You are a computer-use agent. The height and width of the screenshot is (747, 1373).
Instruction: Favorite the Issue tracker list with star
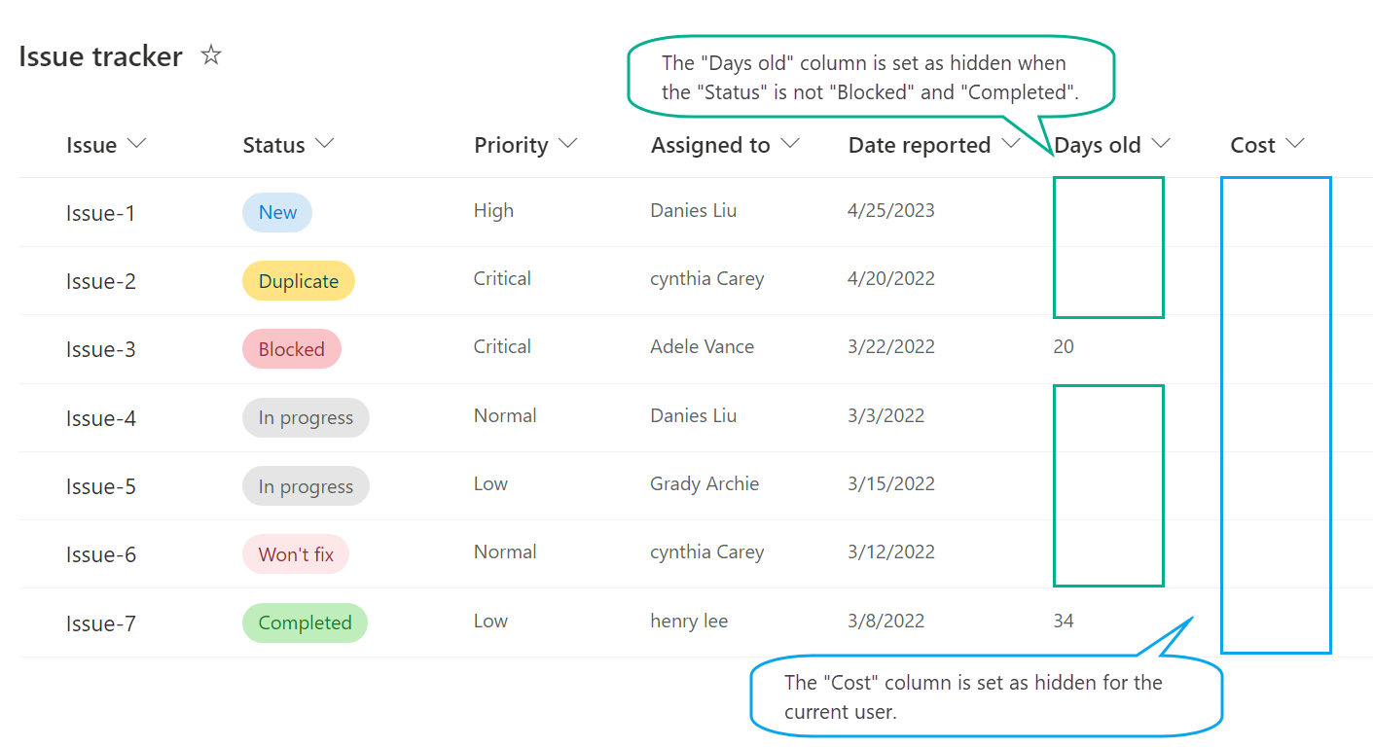pos(210,55)
